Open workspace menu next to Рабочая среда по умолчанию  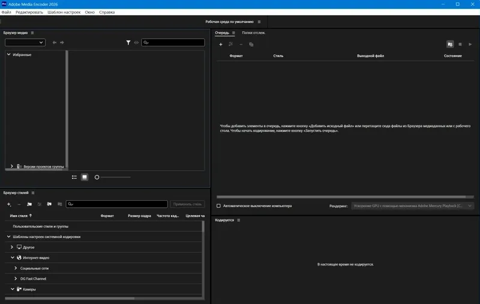[x=259, y=22]
